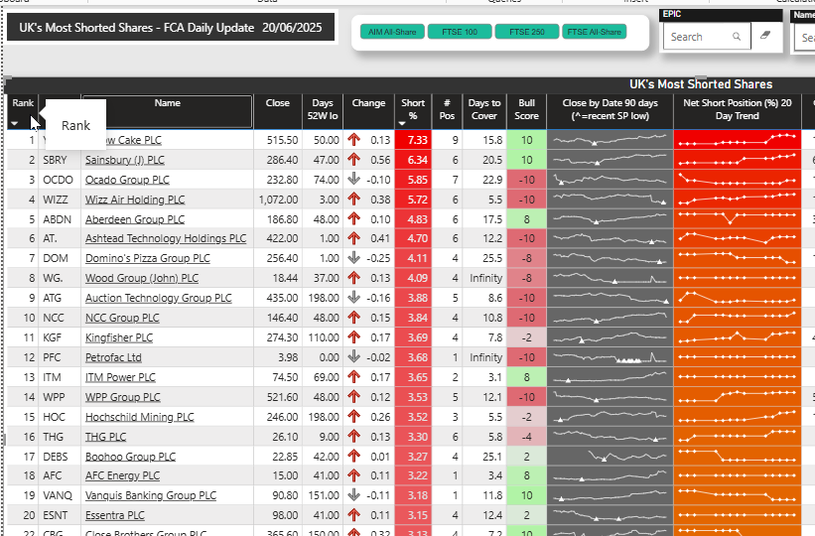This screenshot has width=815, height=536.
Task: Select OCDO ticker cell
Action: [58, 180]
